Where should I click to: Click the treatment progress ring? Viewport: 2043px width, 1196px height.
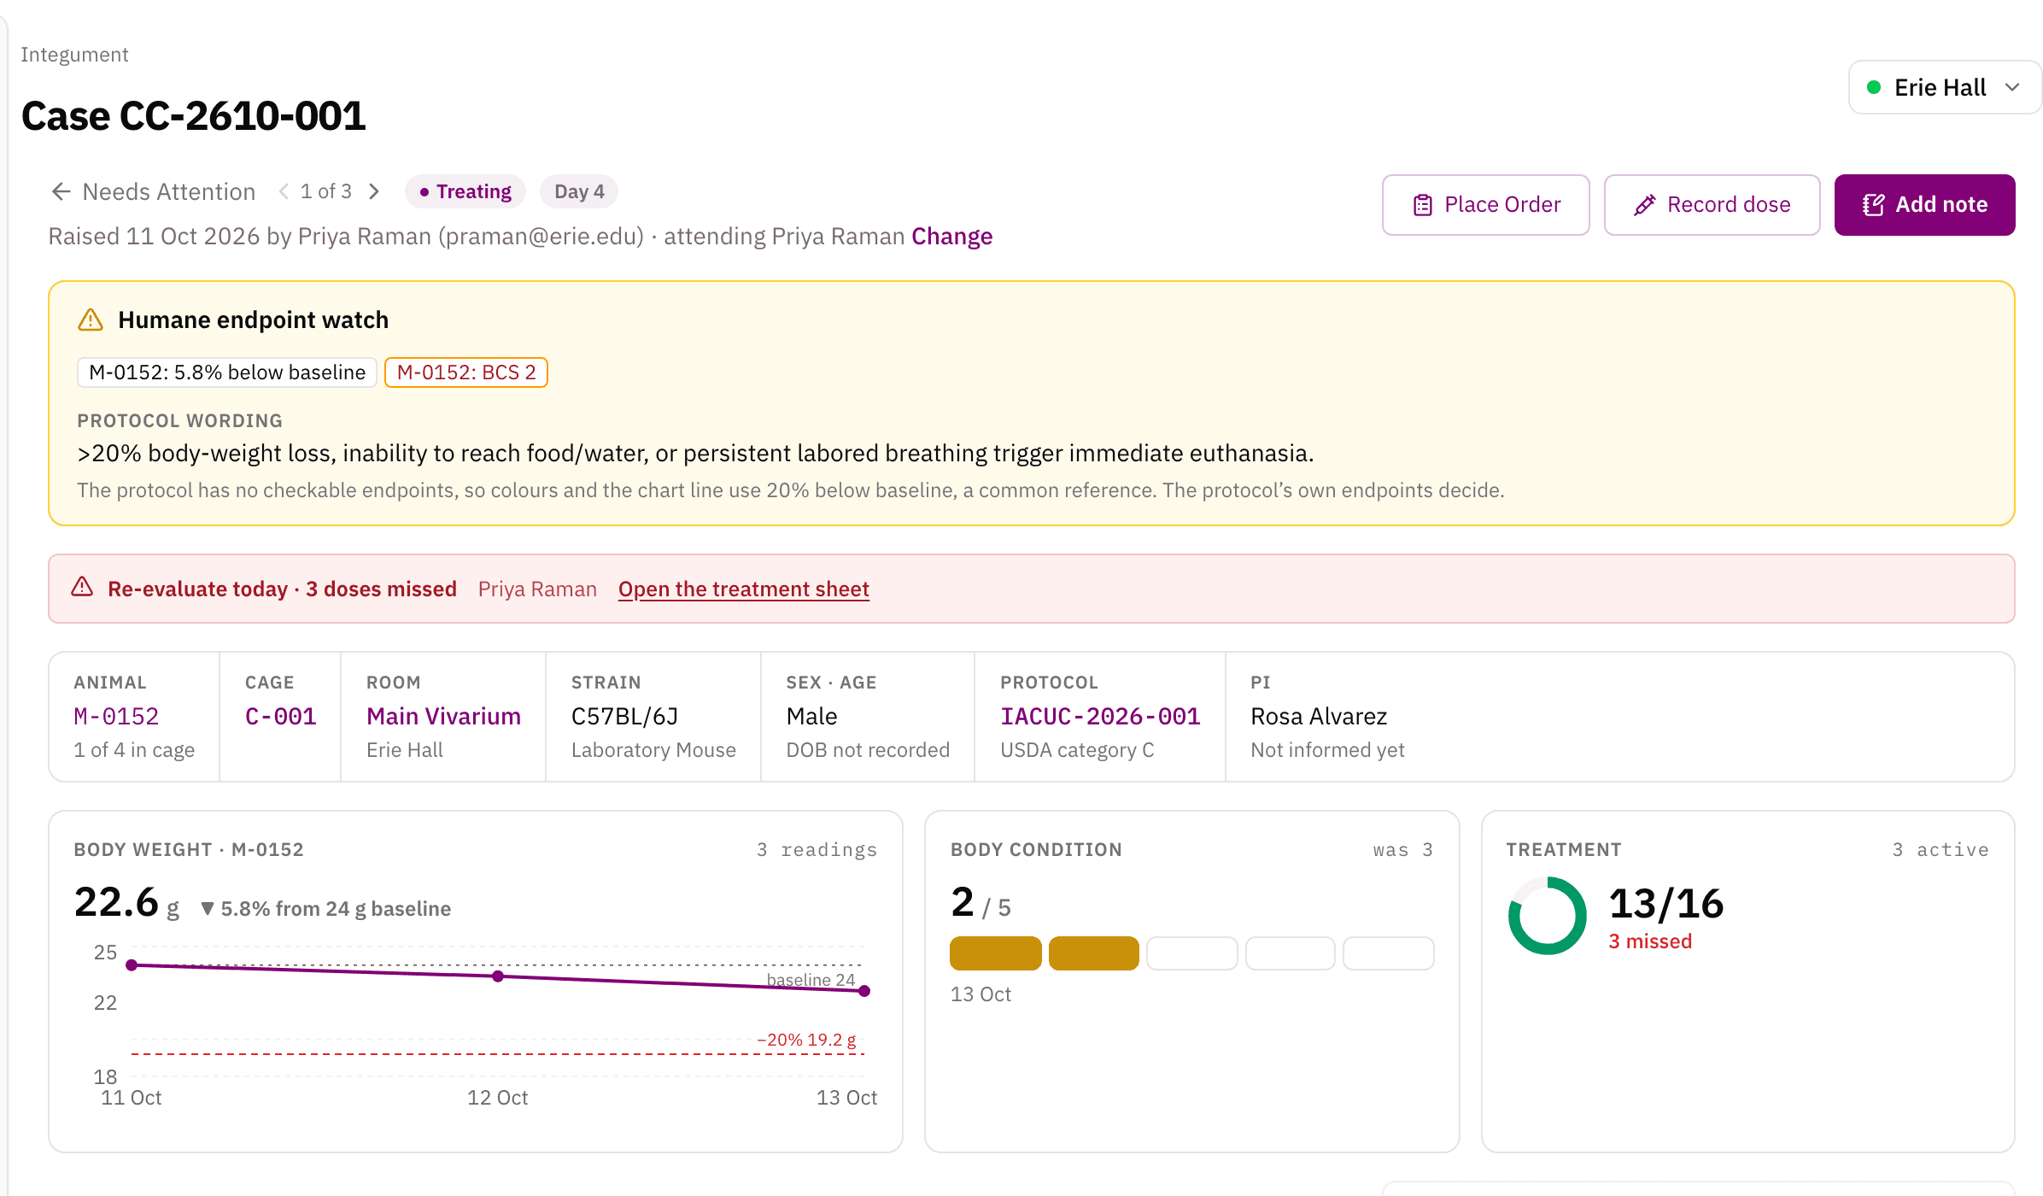1547,916
